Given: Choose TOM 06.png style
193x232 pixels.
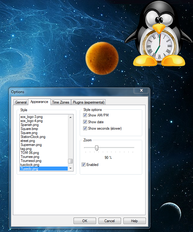Looking at the screenshot, I should [44, 153].
